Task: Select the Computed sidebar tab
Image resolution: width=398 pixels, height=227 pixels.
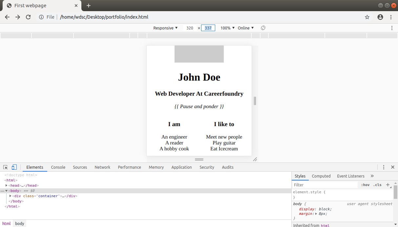Action: click(x=321, y=176)
